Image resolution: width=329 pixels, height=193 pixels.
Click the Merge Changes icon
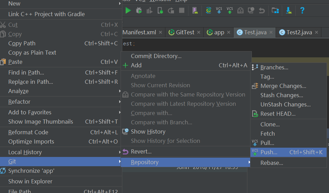coord(255,86)
